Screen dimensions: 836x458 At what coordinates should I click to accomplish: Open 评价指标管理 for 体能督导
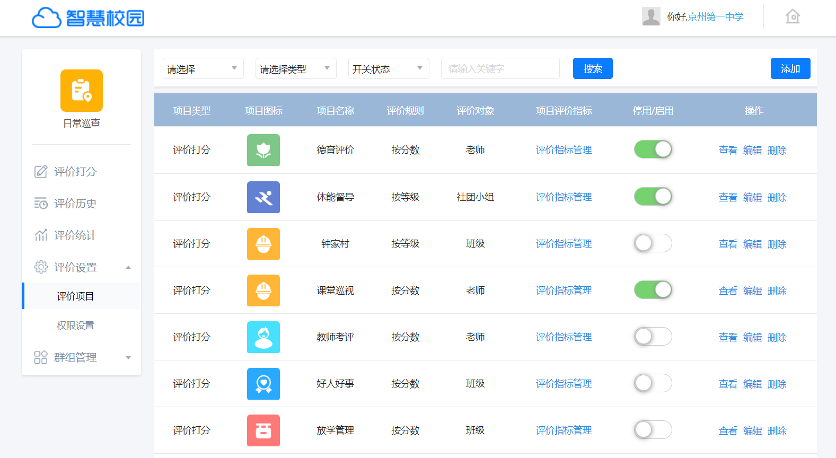(x=564, y=197)
